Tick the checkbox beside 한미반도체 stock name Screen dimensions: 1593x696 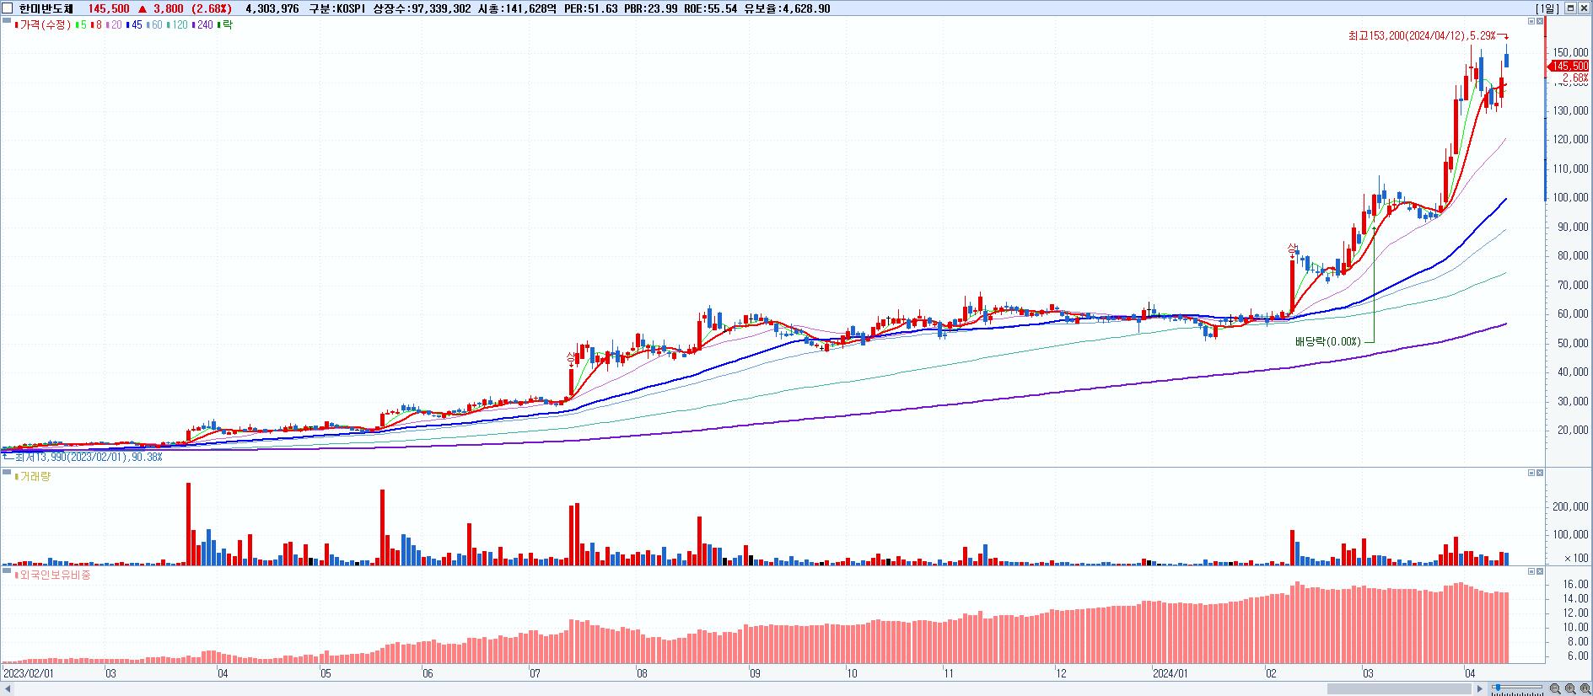8,8
